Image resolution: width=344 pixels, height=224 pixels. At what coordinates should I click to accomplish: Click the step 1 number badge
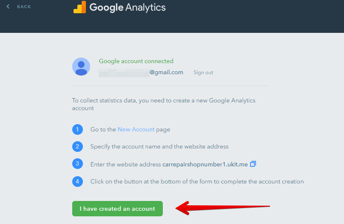pos(77,129)
